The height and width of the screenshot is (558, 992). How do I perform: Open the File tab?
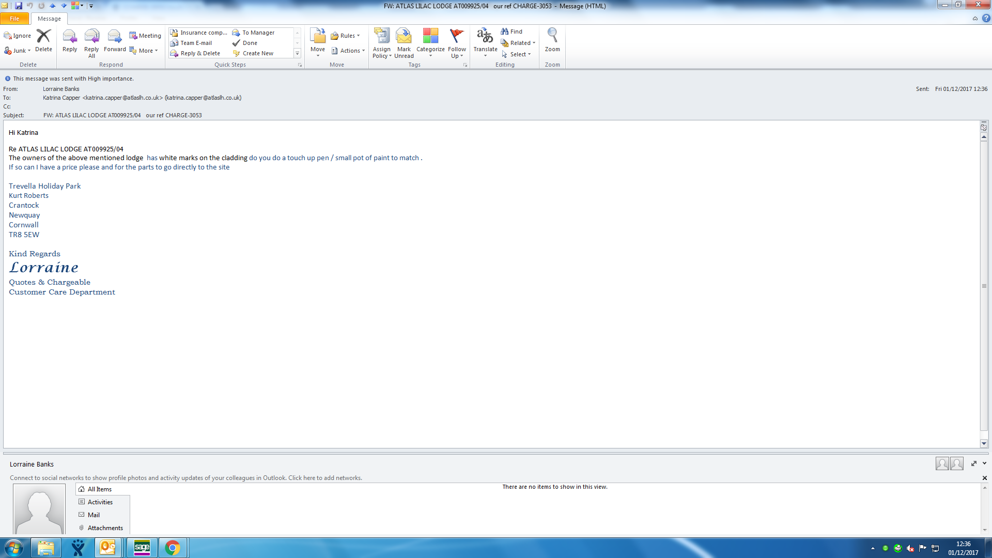14,19
